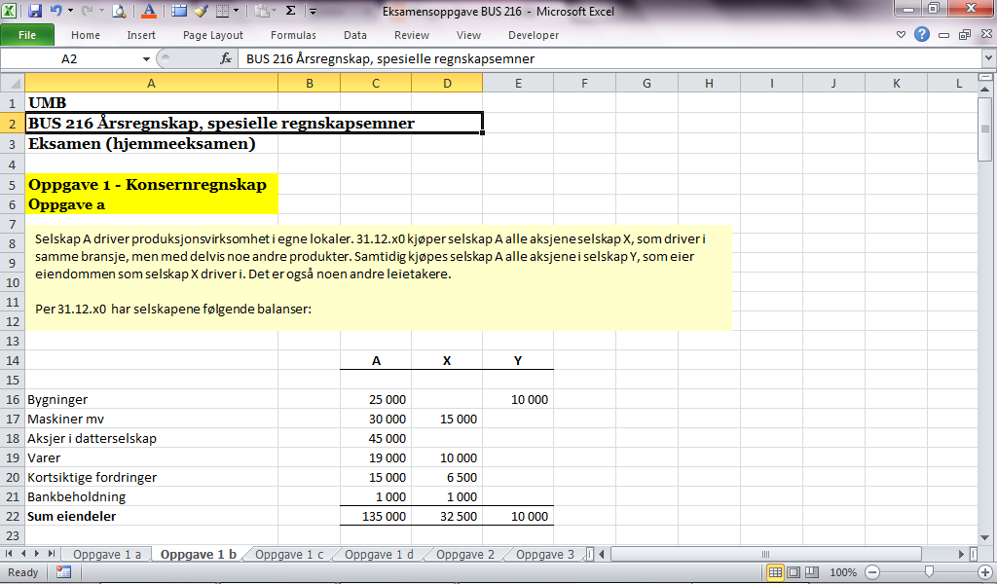Screen dimensions: 997x584
Task: Select cell with text UMB
Action: (x=151, y=102)
